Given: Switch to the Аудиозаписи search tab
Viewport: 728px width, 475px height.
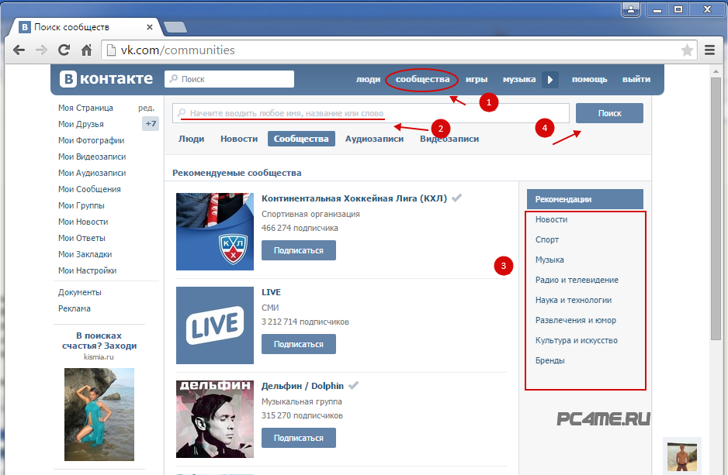Looking at the screenshot, I should (374, 139).
